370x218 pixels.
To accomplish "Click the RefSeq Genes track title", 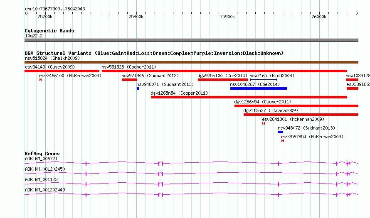I will pos(42,154).
